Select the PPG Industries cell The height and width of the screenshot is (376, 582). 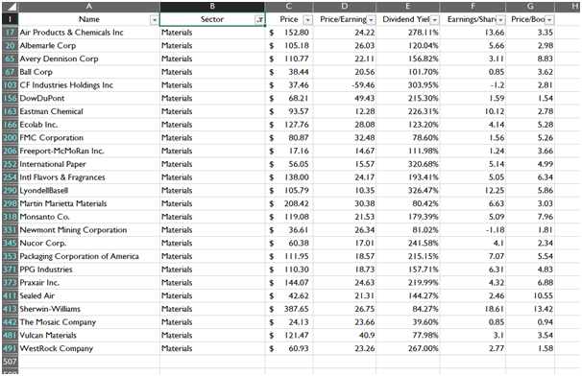click(x=89, y=270)
